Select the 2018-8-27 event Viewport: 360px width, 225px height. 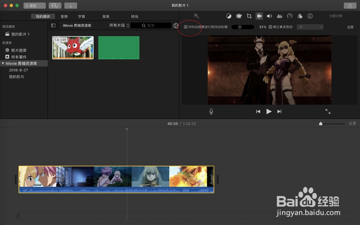(18, 70)
